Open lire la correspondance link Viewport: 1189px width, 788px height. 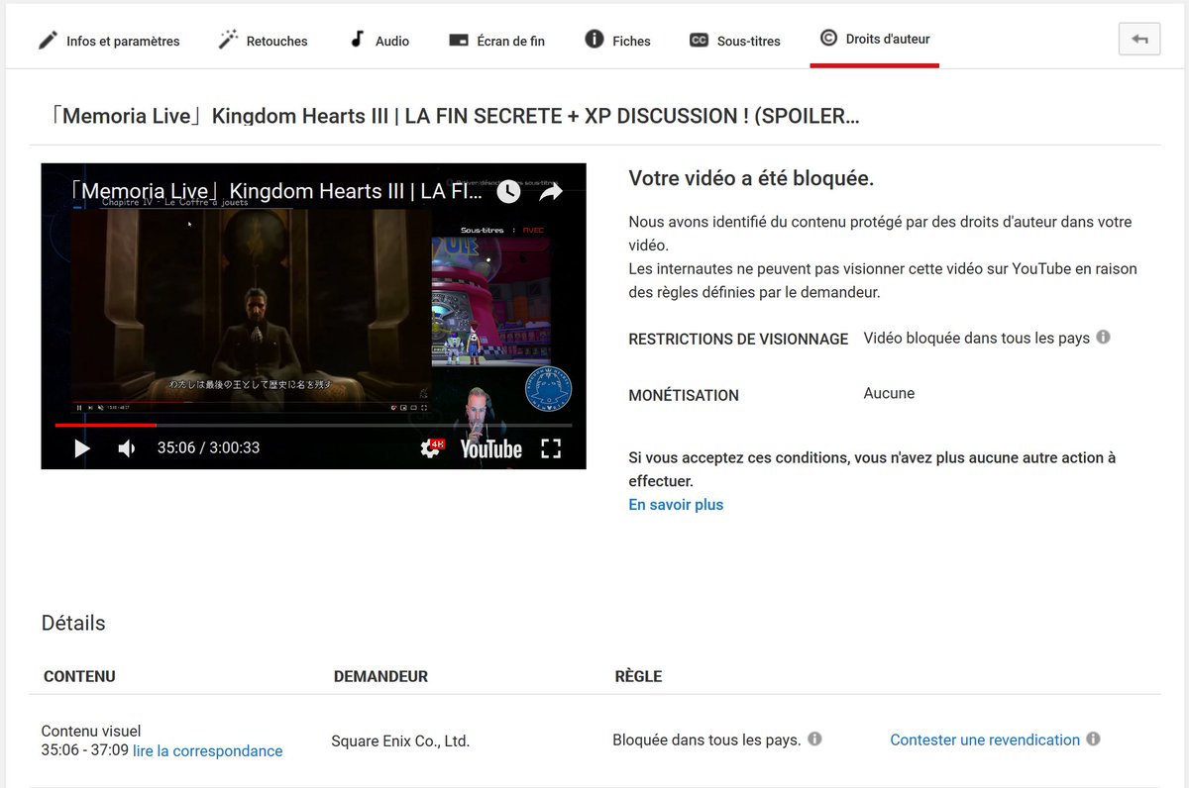208,751
